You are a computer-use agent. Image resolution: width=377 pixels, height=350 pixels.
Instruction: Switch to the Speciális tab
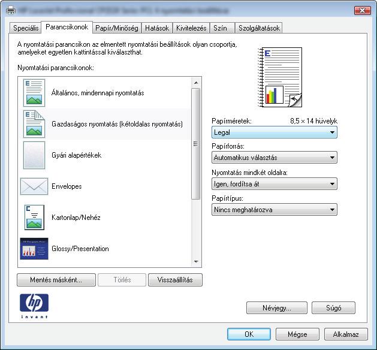(x=26, y=28)
